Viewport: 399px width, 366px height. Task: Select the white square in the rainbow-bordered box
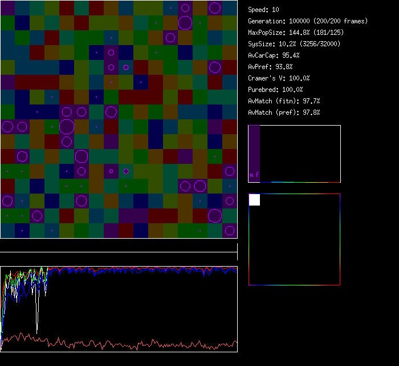[x=254, y=199]
